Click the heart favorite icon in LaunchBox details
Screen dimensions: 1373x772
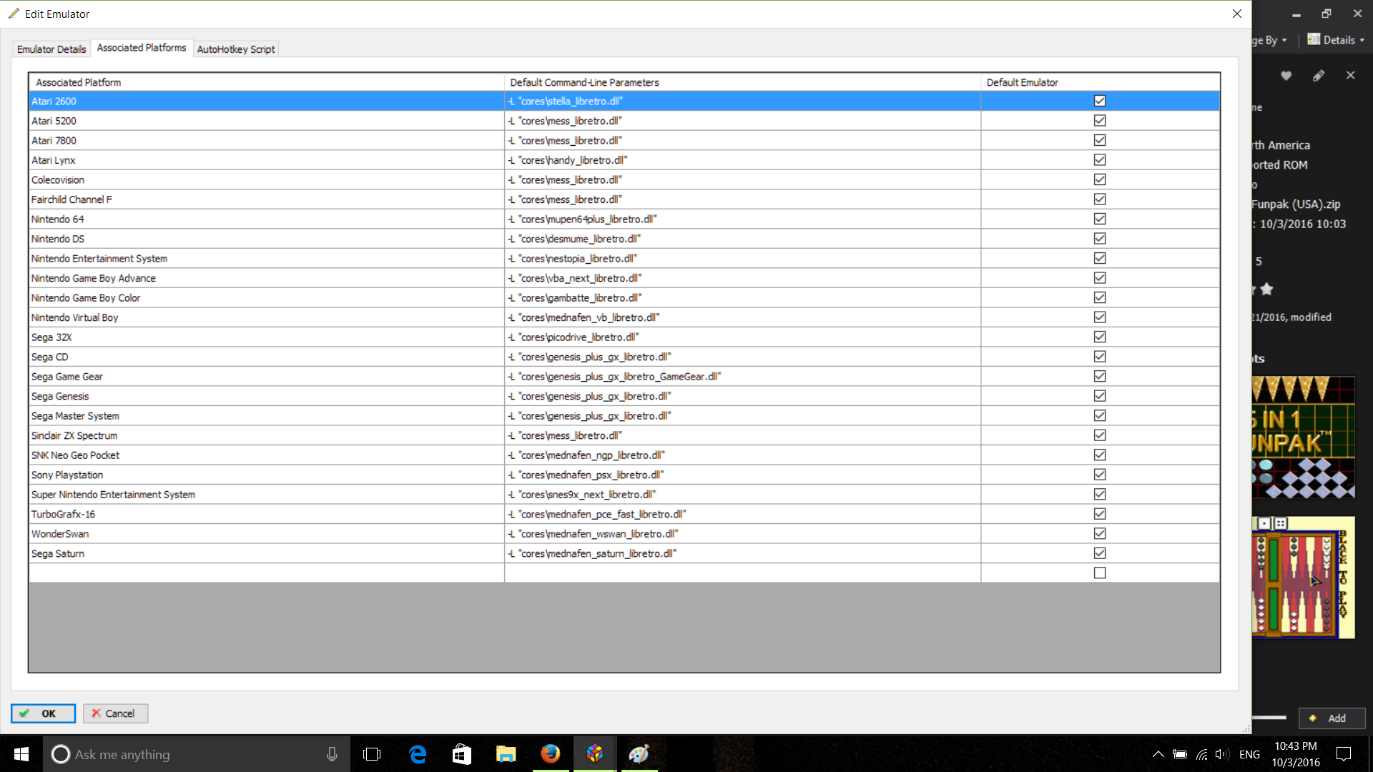click(x=1286, y=76)
